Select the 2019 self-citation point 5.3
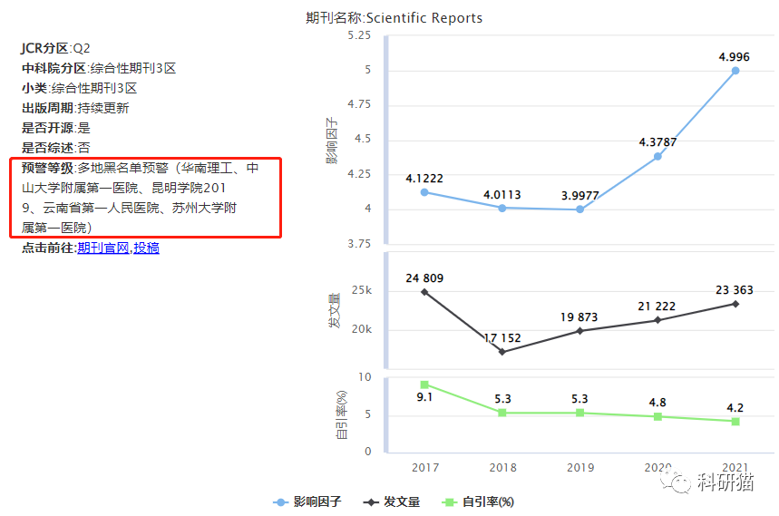The width and height of the screenshot is (779, 516). (579, 413)
